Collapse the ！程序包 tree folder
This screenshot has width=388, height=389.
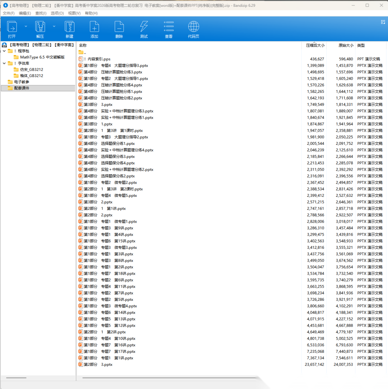pos(4,51)
